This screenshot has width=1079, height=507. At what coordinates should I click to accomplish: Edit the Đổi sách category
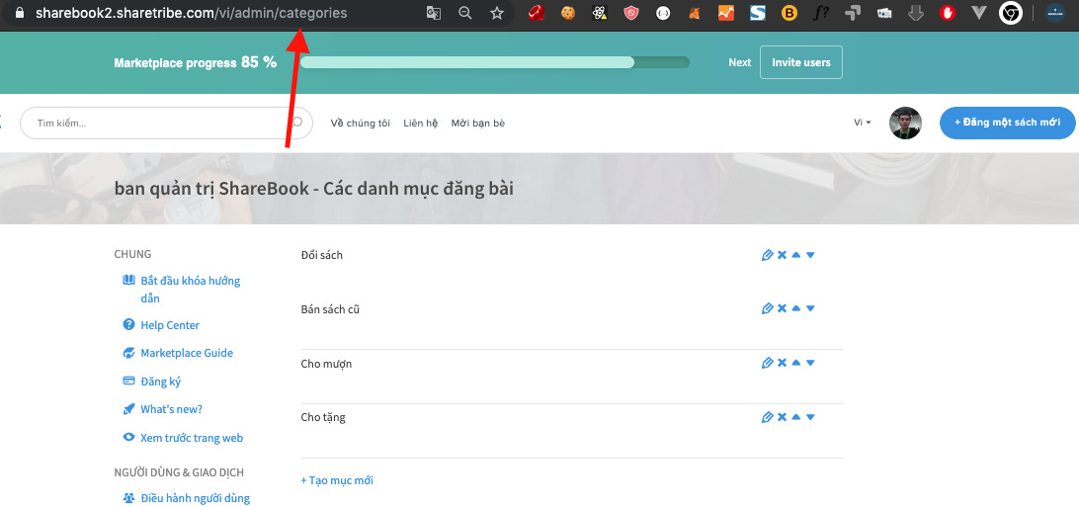tap(768, 255)
